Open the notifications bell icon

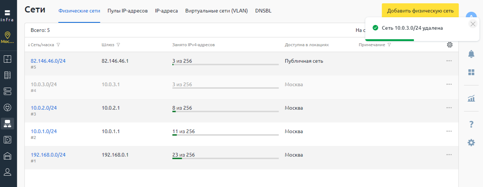tap(471, 54)
